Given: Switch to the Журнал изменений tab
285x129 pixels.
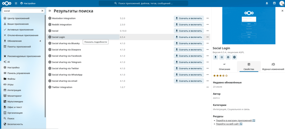Looking at the screenshot, I should [273, 67].
